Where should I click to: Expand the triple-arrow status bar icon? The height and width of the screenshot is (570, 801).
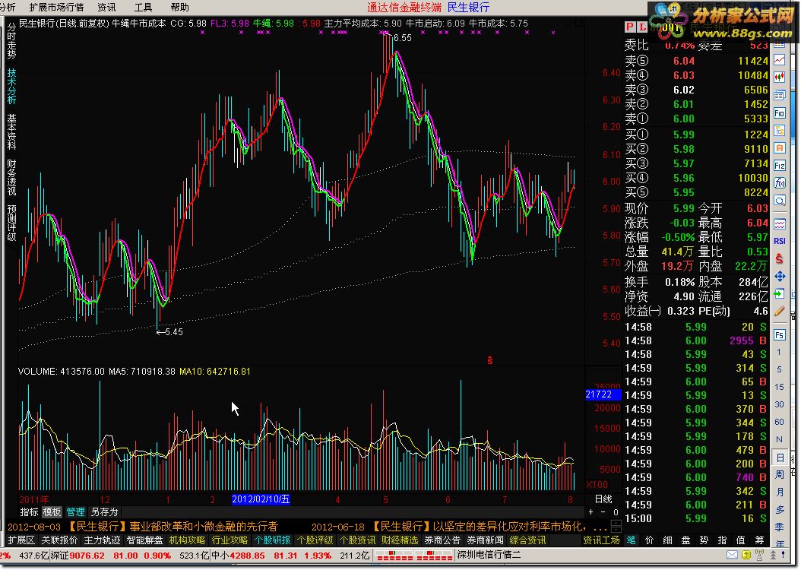(x=772, y=556)
